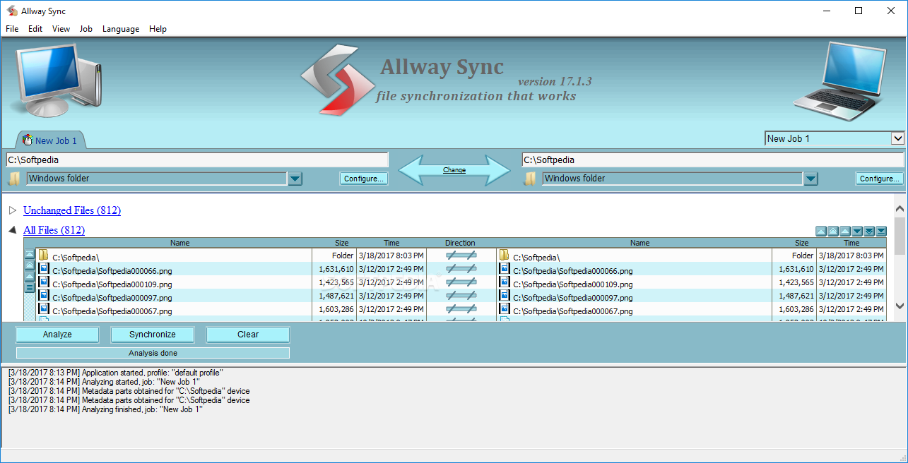
Task: Open the View menu
Action: (61, 29)
